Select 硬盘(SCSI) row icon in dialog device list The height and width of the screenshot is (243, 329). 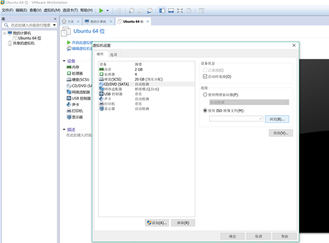tap(101, 79)
